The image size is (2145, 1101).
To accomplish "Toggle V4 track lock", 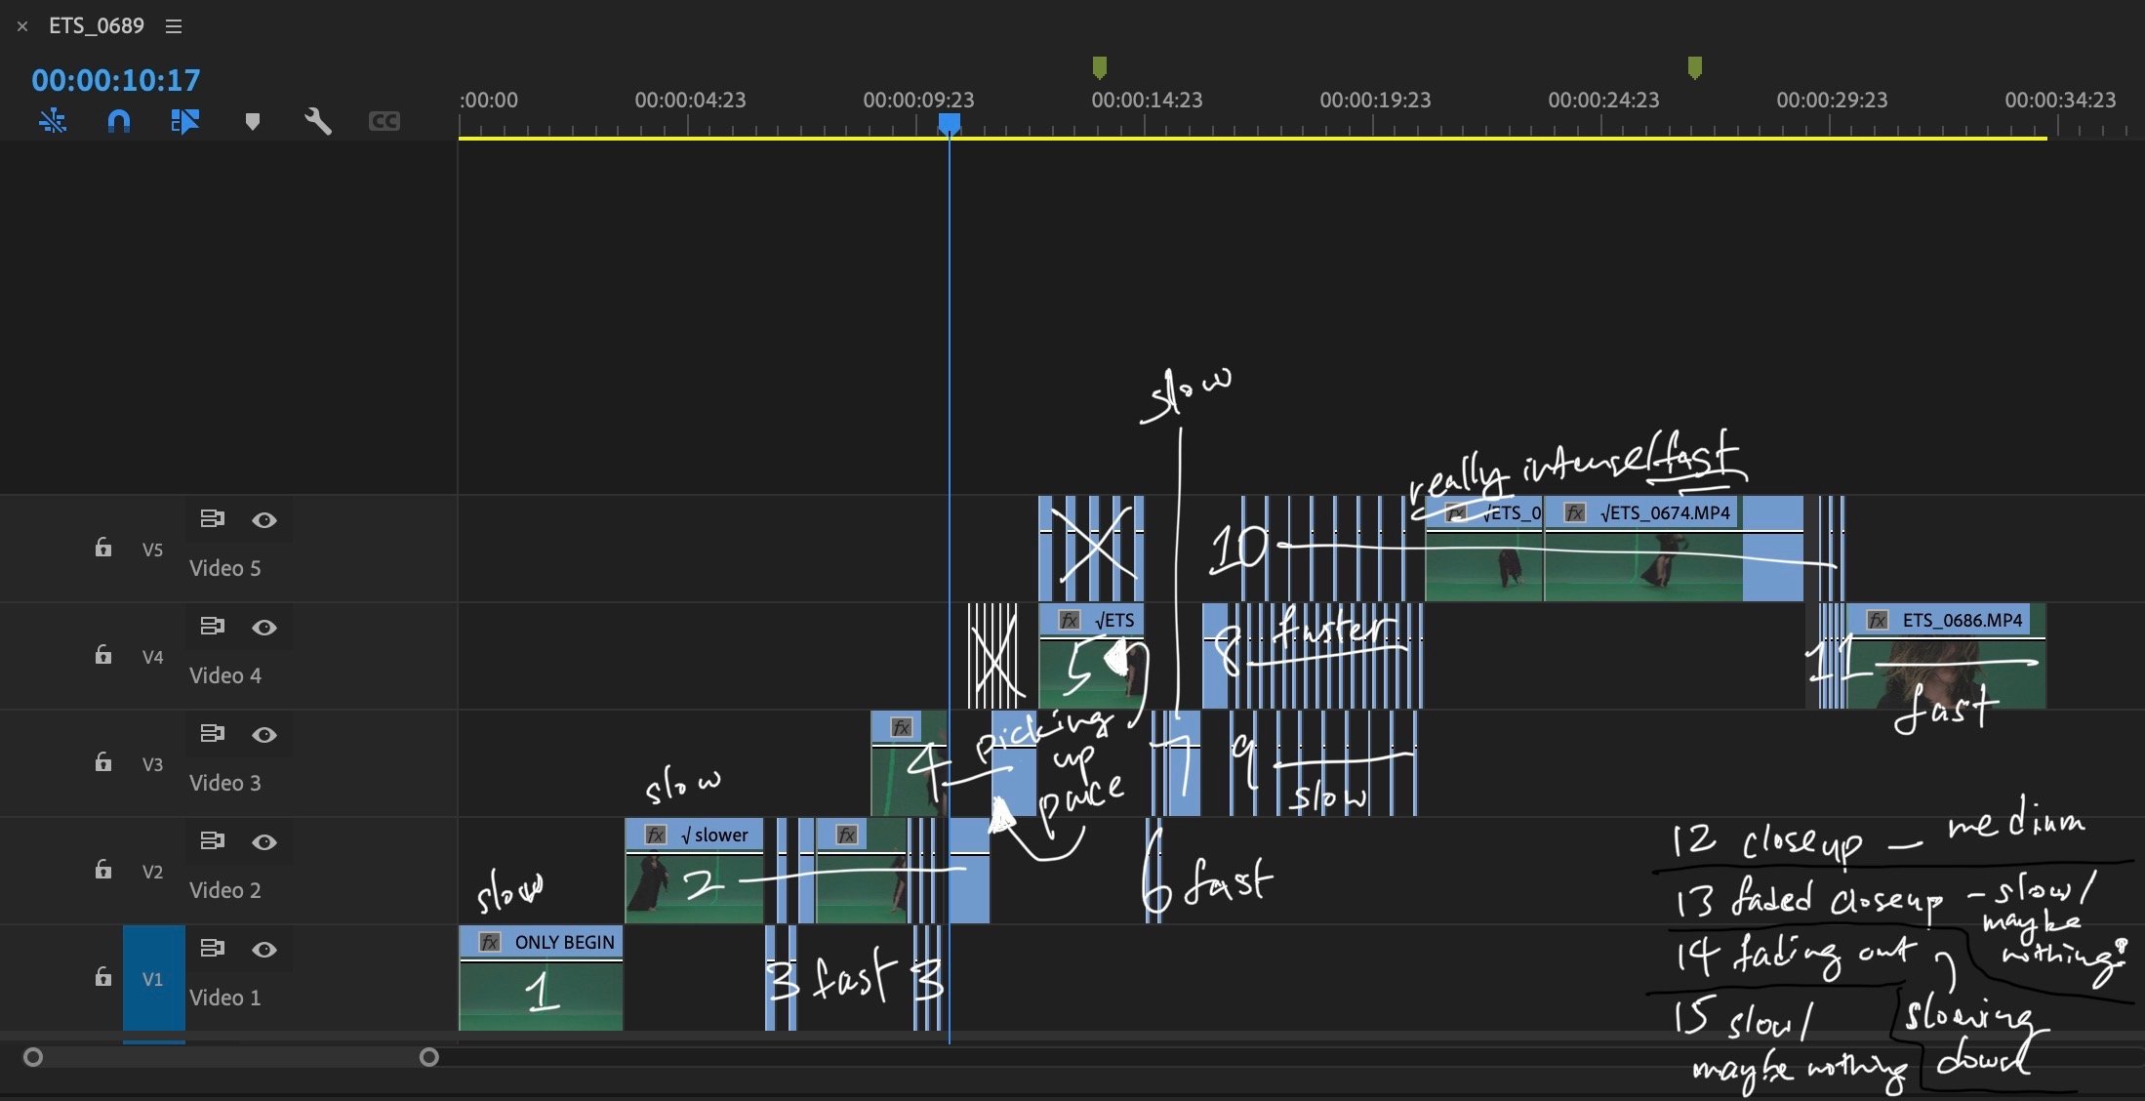I will coord(102,655).
